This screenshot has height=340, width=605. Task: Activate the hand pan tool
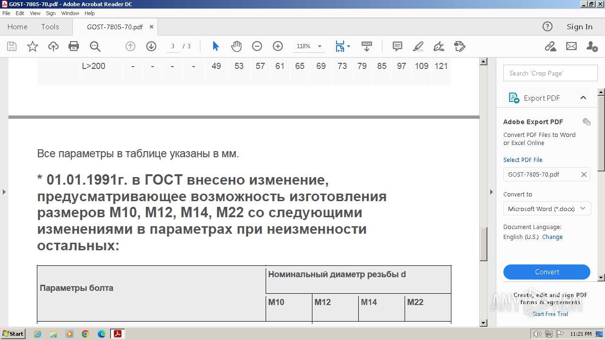[x=236, y=46]
